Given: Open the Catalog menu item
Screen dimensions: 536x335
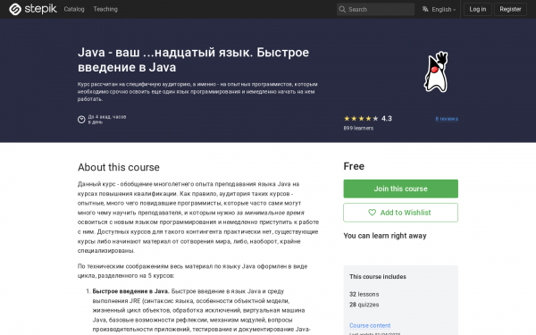Looking at the screenshot, I should (74, 9).
